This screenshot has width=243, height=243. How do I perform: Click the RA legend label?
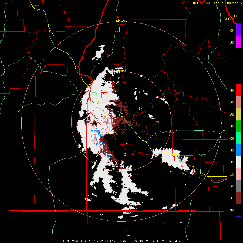click(x=232, y=139)
